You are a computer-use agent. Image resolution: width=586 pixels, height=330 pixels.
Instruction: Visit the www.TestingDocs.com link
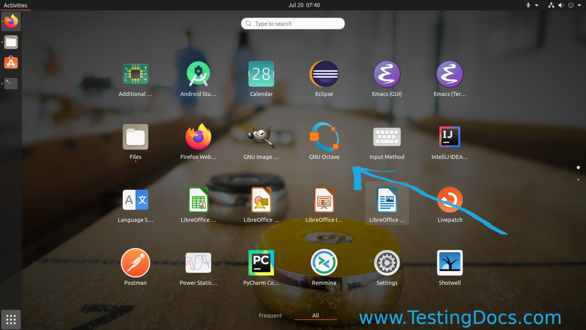(459, 317)
